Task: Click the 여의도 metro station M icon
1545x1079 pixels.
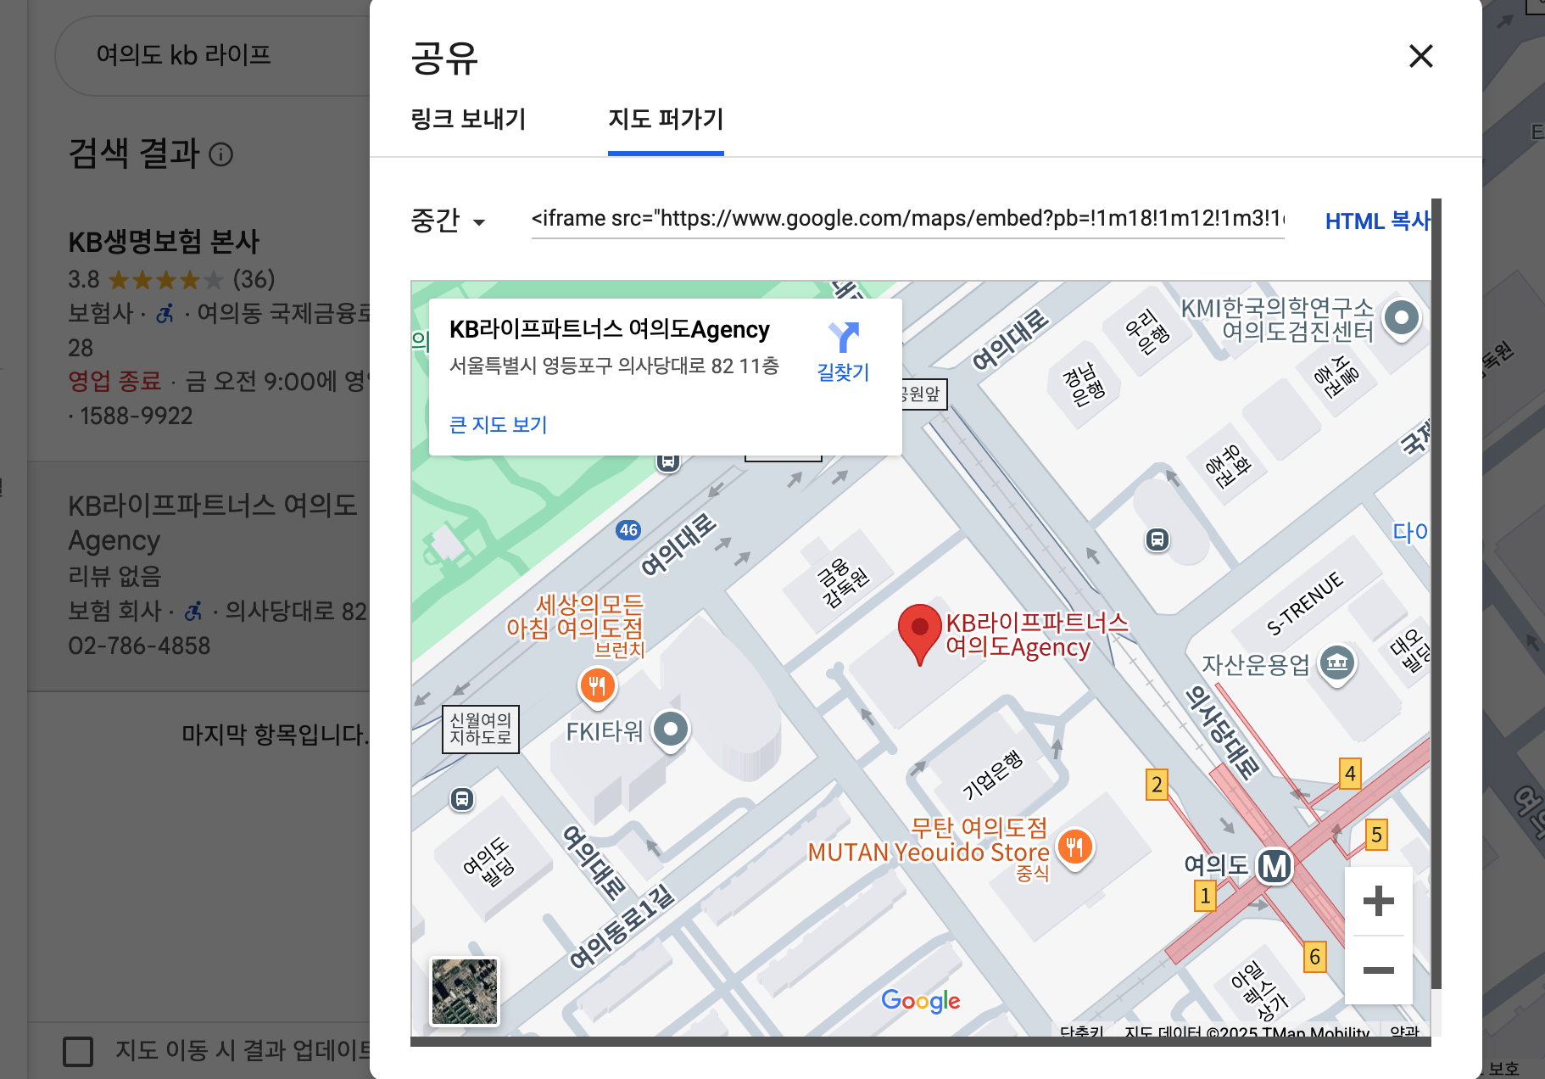Action: coord(1274,866)
